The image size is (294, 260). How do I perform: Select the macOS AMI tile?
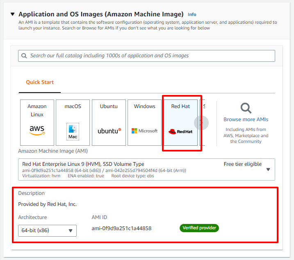tap(73, 122)
